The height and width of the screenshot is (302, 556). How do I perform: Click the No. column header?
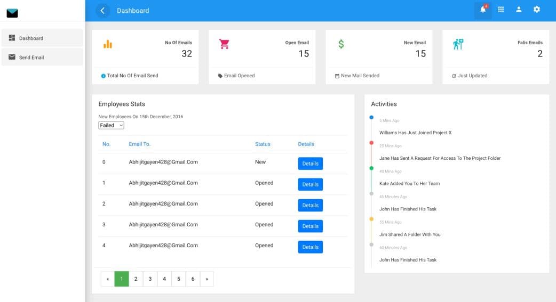coord(106,144)
